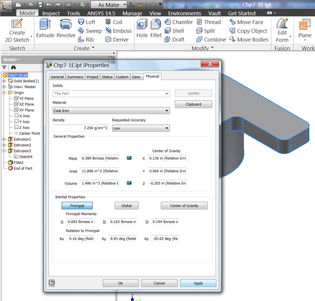Save file from quick access toolbar
The width and height of the screenshot is (315, 301).
pyautogui.click(x=40, y=4)
